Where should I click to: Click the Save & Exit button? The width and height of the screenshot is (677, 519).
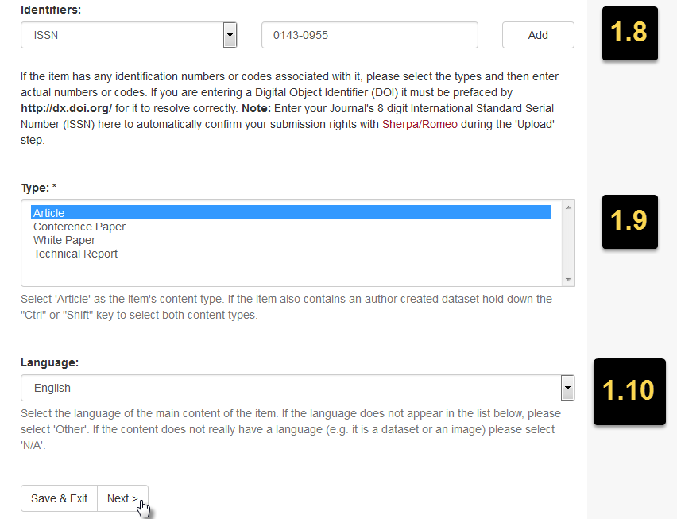[58, 498]
